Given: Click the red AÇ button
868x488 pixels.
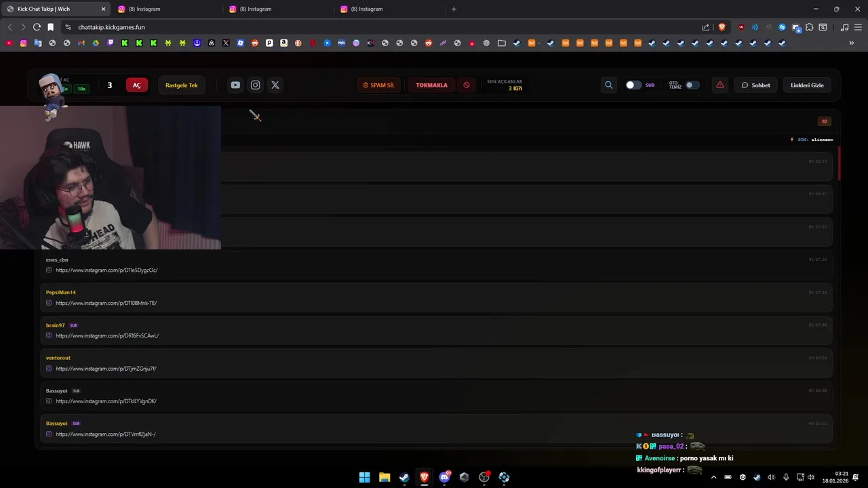Looking at the screenshot, I should point(136,85).
